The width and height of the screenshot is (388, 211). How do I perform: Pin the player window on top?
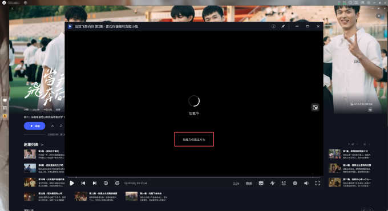283,26
